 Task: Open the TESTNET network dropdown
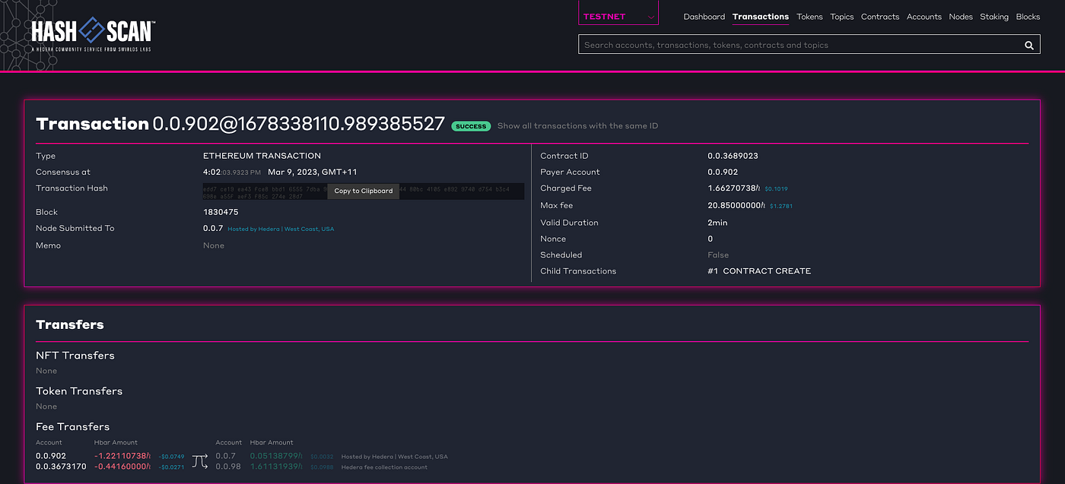coord(618,16)
